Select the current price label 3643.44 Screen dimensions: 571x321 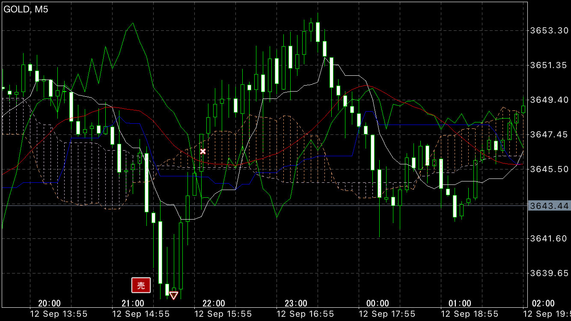[549, 206]
